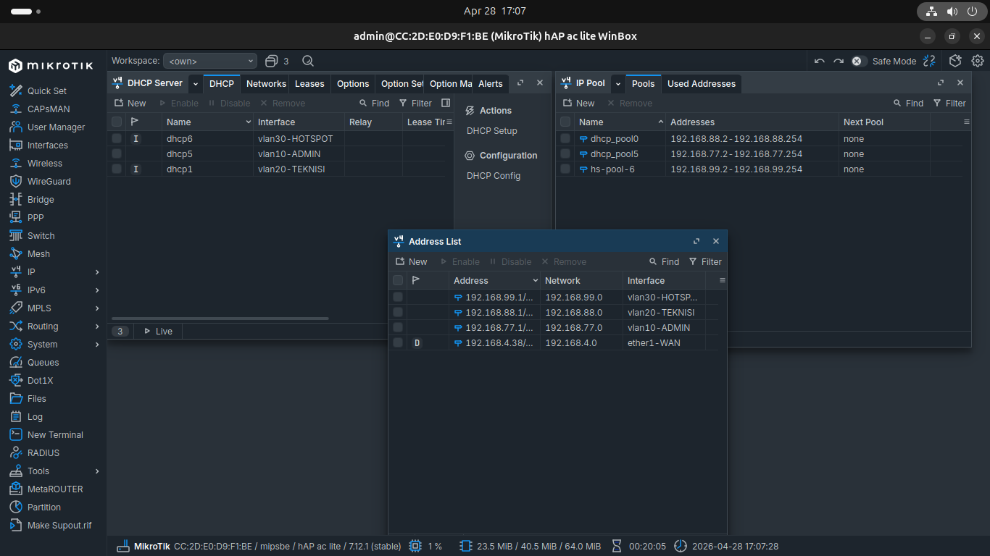Screen dimensions: 990x556
Task: Click DHCP Setup under Actions
Action: click(492, 131)
